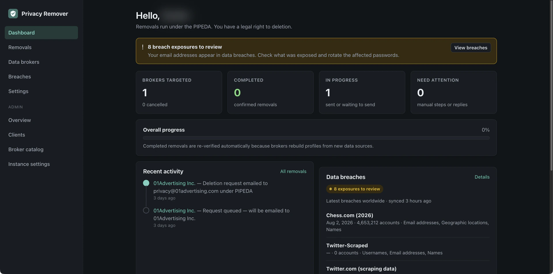The image size is (553, 274).
Task: Click the Twitter-Scraped breach entry title
Action: [347, 245]
